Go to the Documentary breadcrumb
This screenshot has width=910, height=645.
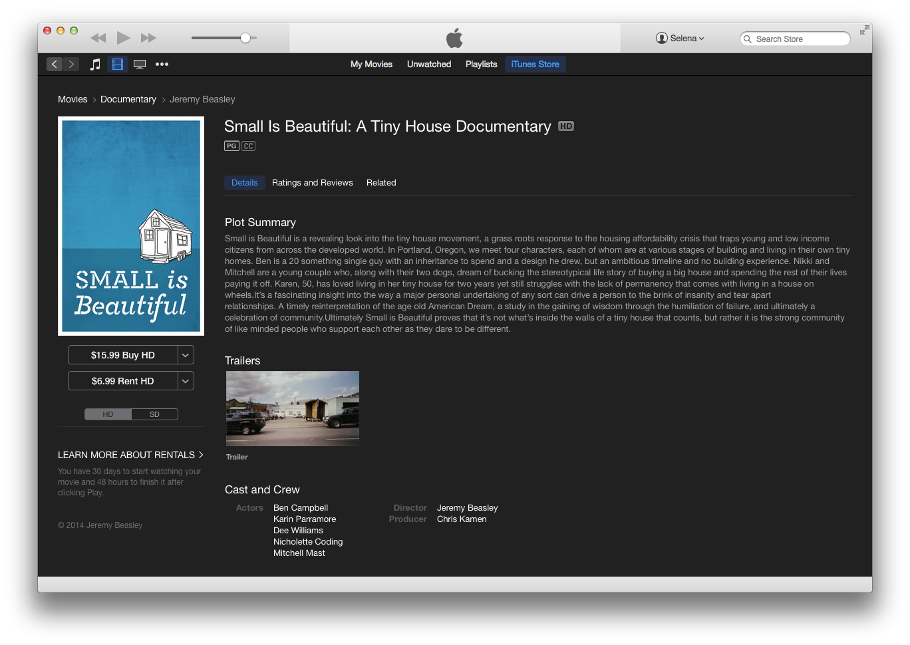128,100
